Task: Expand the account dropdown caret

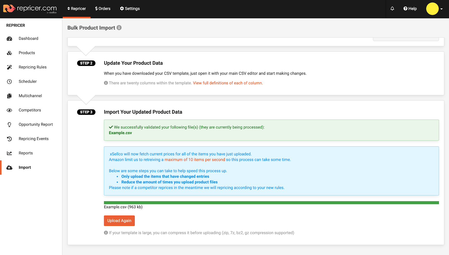Action: (x=441, y=9)
